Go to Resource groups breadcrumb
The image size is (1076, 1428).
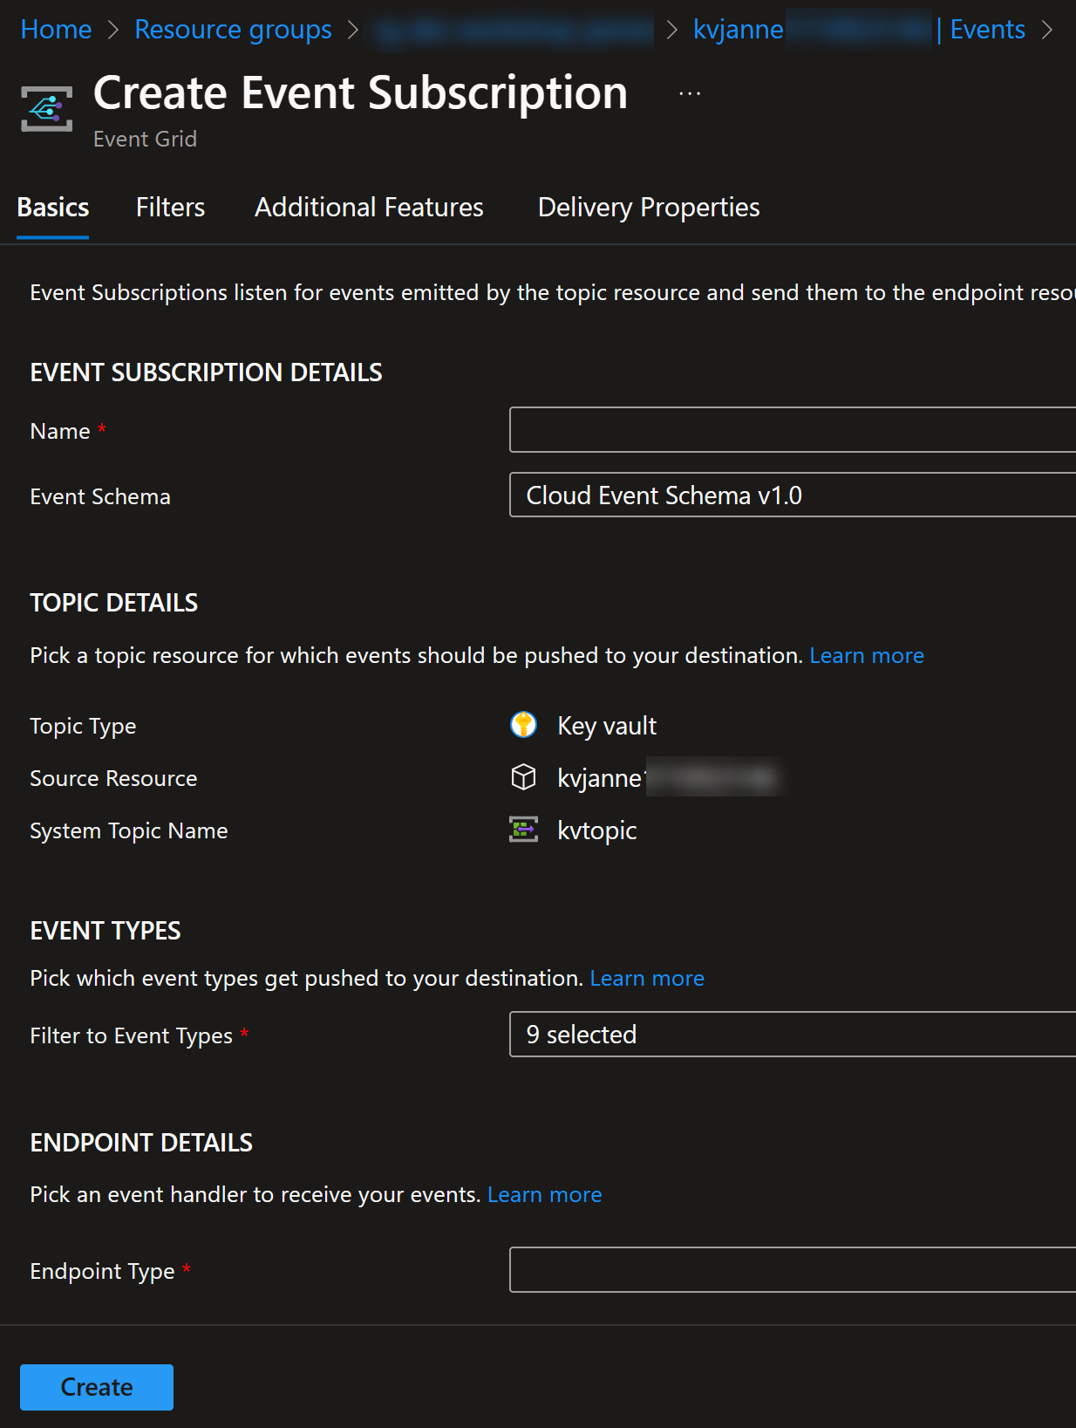pos(233,30)
